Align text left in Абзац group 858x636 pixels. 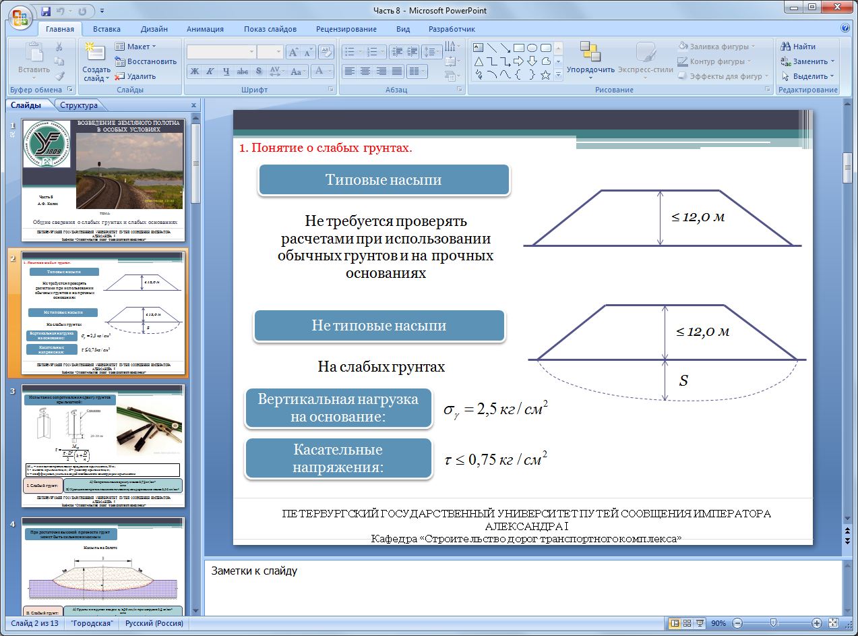point(349,71)
